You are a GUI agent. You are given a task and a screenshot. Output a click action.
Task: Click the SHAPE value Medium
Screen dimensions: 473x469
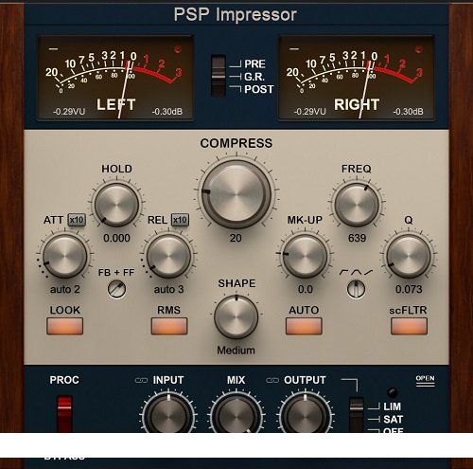[x=236, y=351]
